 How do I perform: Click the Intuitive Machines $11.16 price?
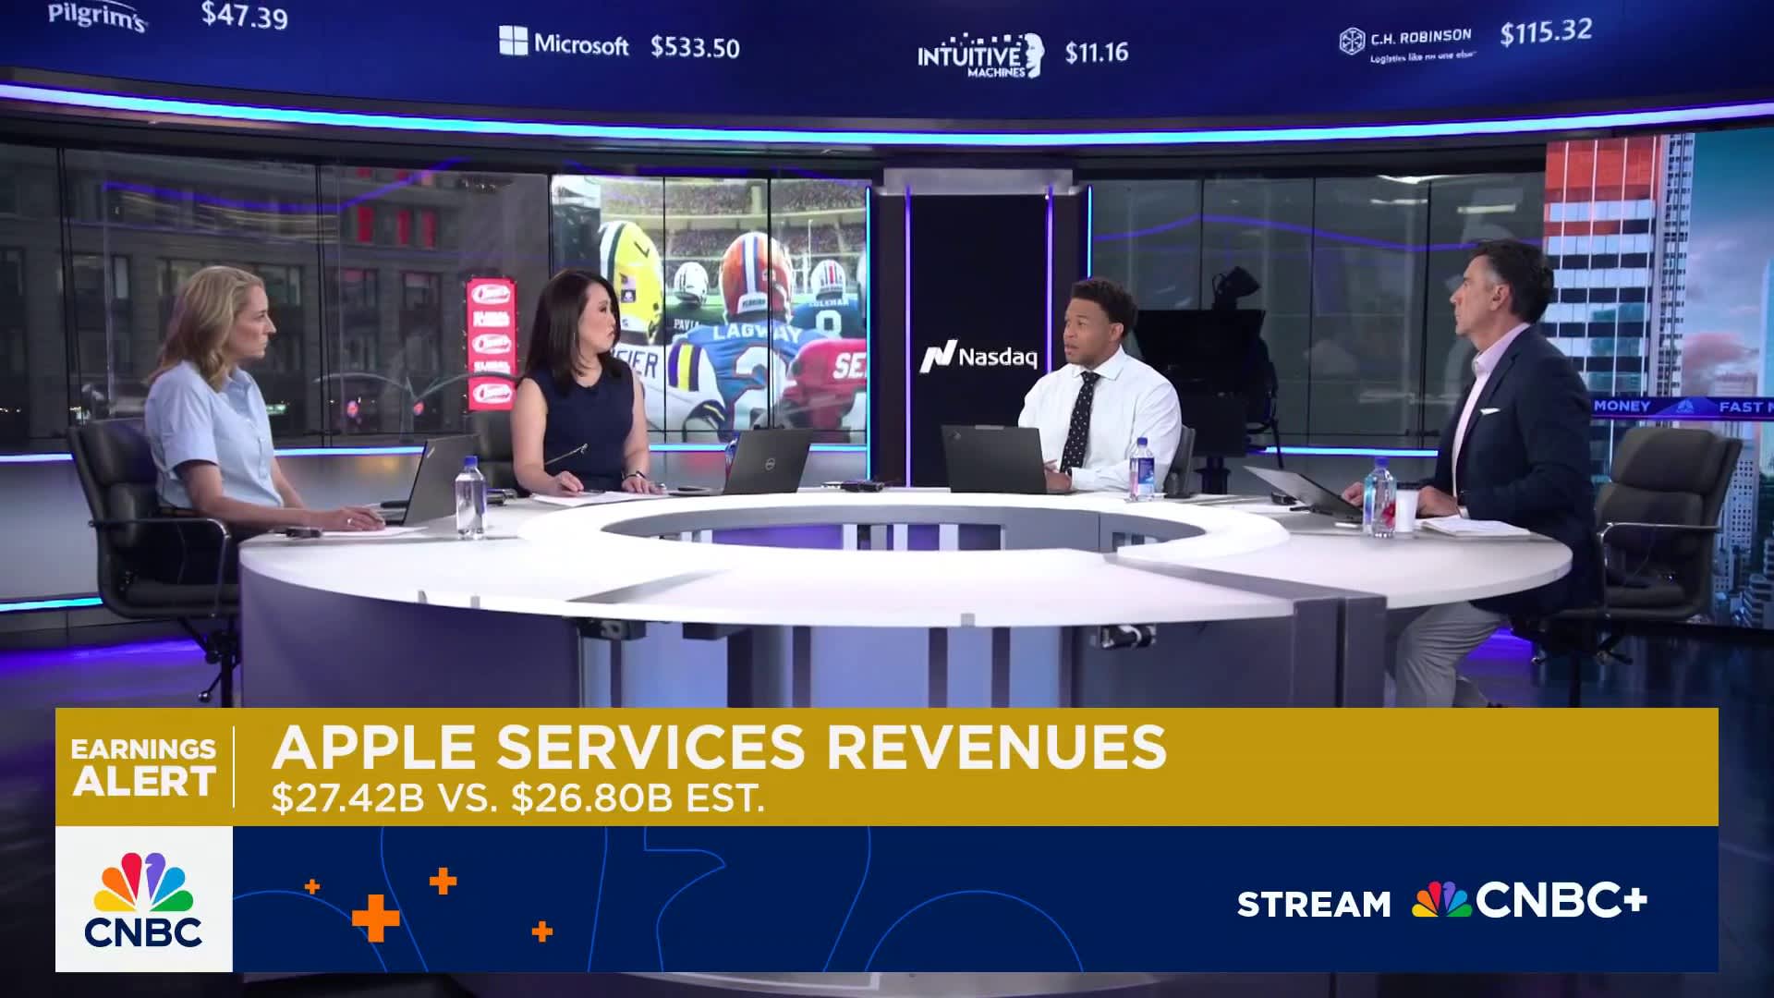coord(1097,52)
